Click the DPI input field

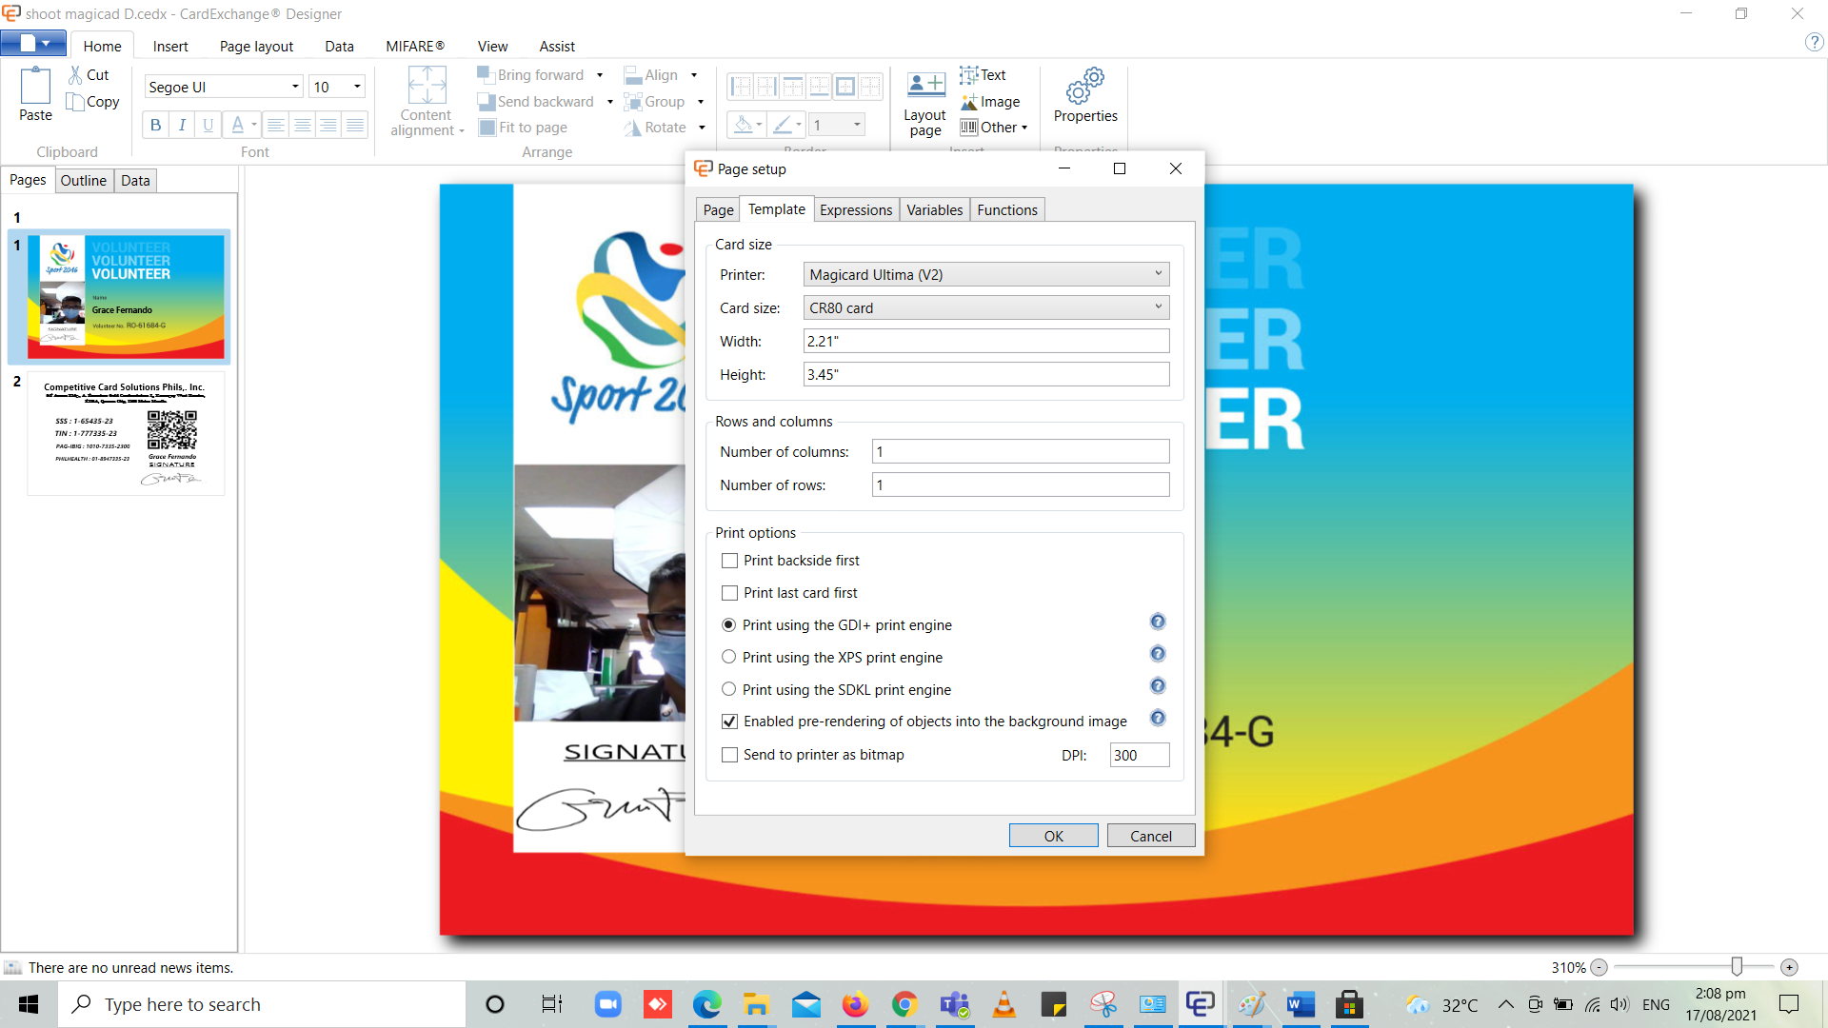pyautogui.click(x=1140, y=755)
